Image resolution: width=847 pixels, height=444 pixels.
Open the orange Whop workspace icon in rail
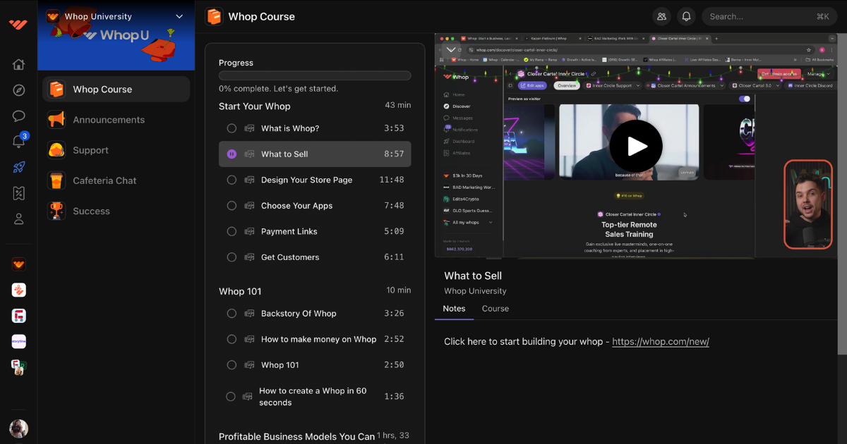[x=18, y=264]
